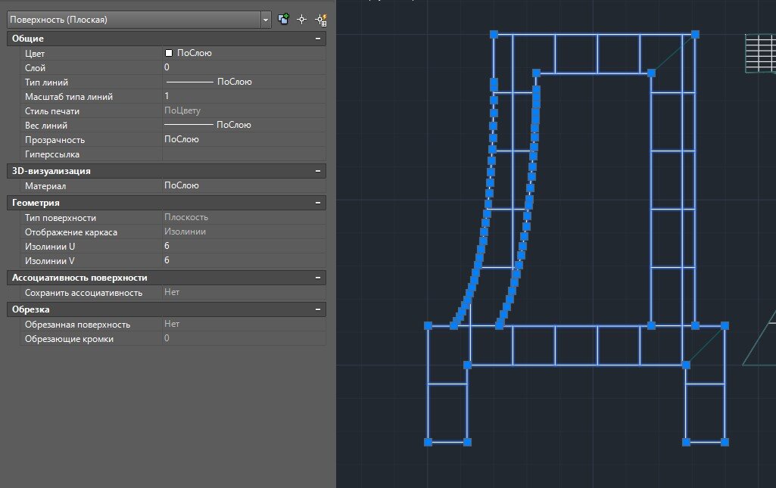The width and height of the screenshot is (776, 488).
Task: Select the 'Слой' value field 0
Action: click(x=244, y=67)
